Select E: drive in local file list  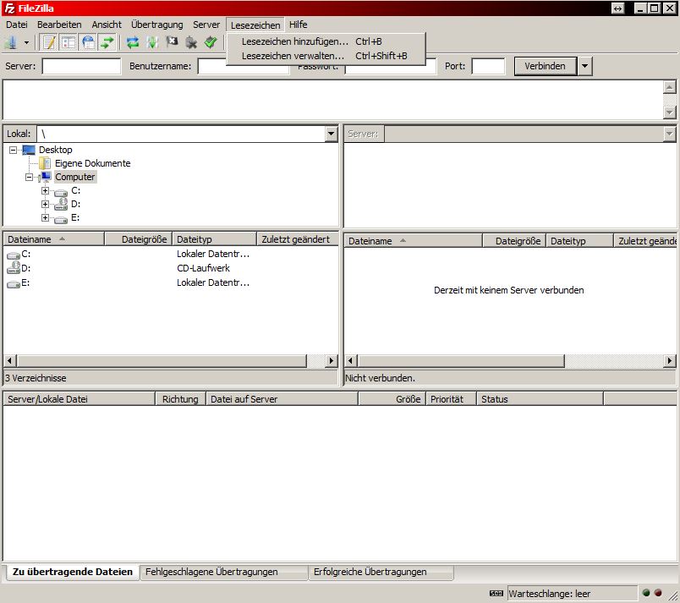tap(19, 282)
